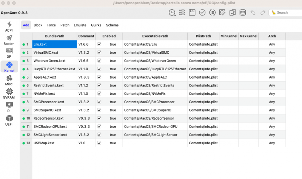Toggle Enabled checkbox for NVMeFix.kext

(99, 94)
